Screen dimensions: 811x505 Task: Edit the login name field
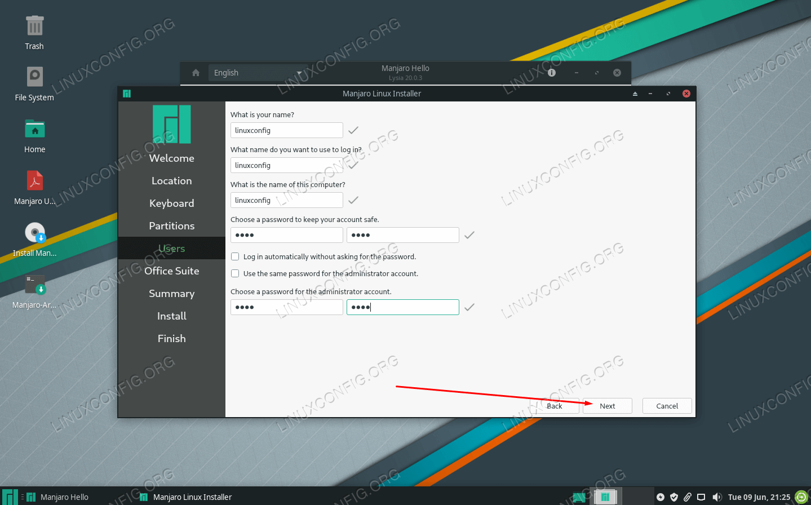(x=287, y=165)
